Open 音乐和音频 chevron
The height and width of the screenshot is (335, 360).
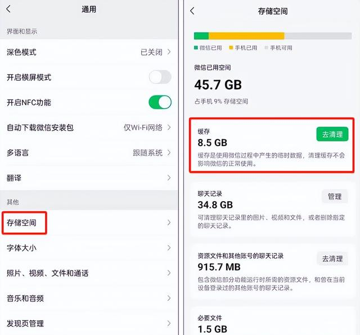pyautogui.click(x=169, y=298)
